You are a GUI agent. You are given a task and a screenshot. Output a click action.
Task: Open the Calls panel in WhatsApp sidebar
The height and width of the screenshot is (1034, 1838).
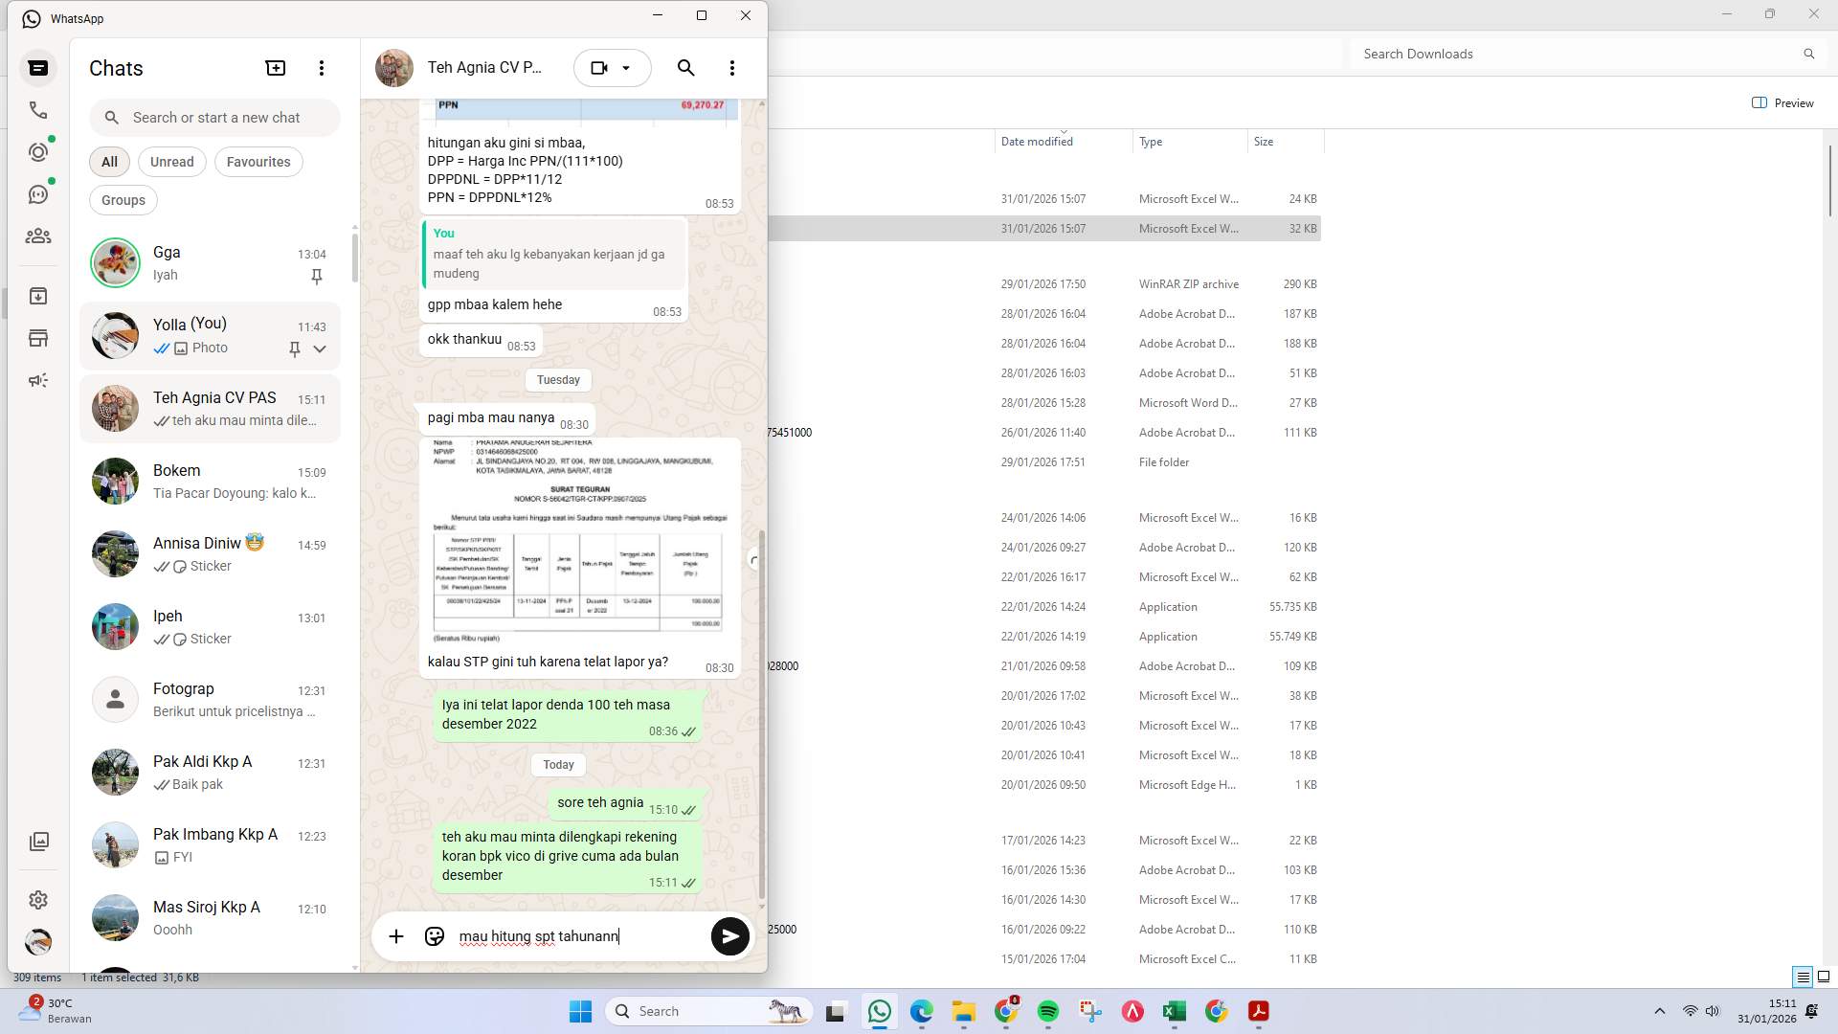pos(38,109)
